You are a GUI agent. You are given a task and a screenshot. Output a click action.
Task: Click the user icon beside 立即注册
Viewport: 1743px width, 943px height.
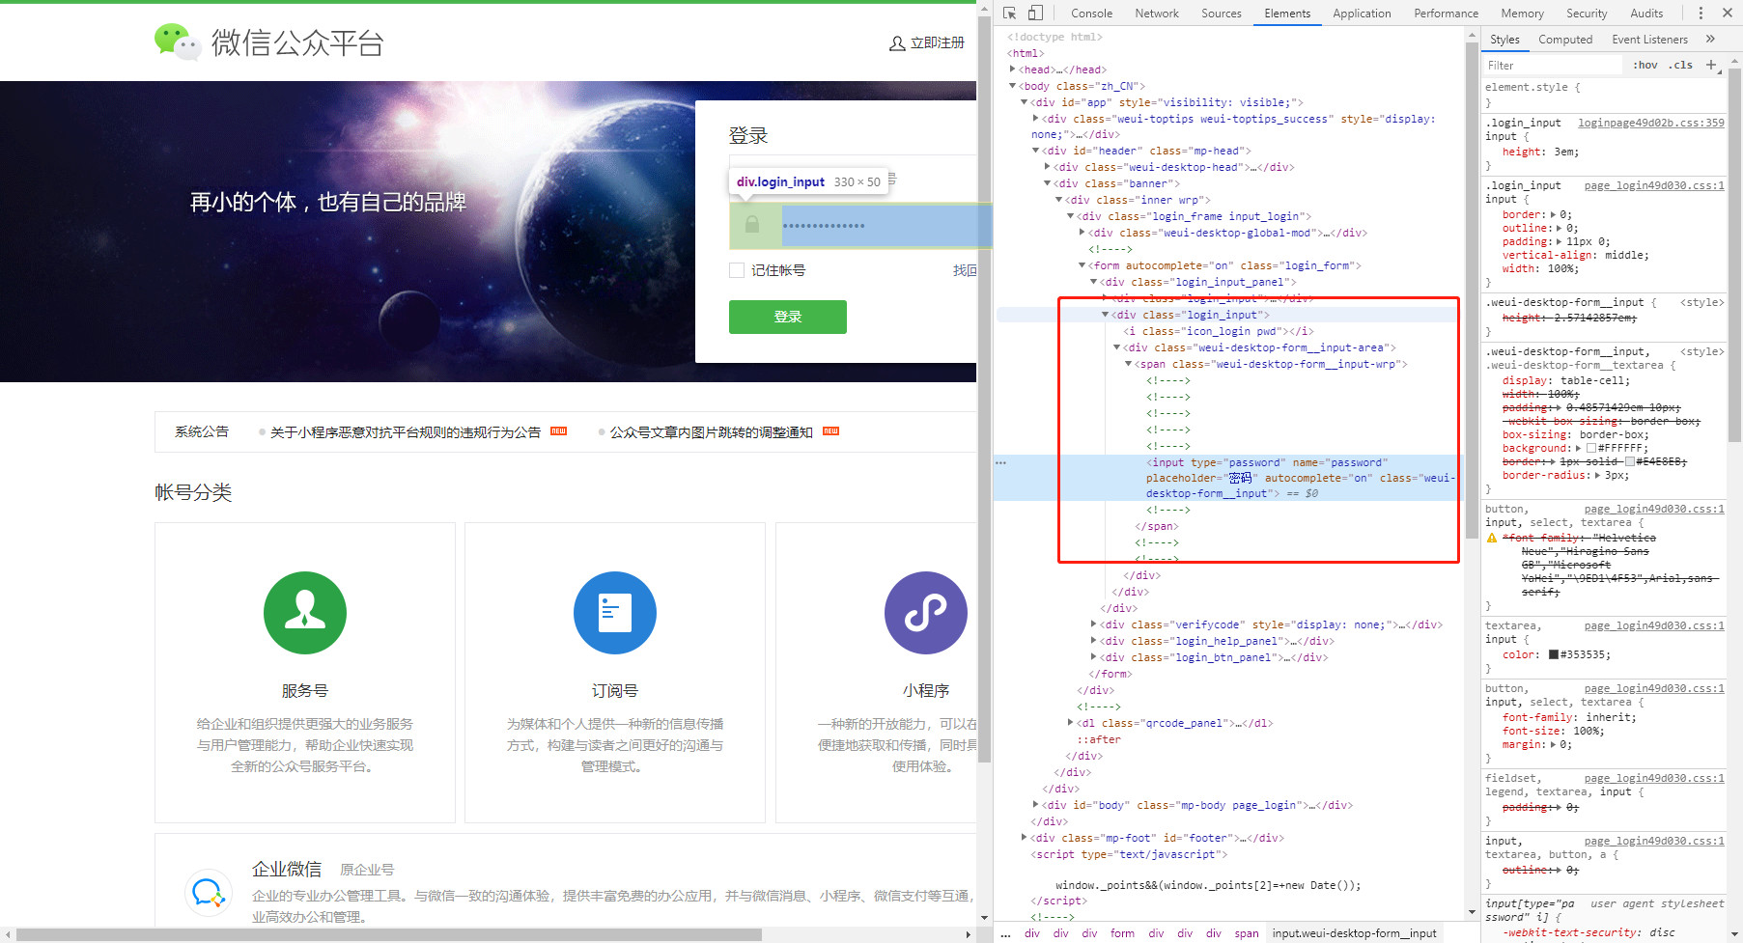(897, 43)
